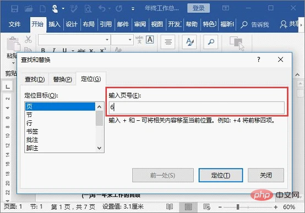
Task: Click the overlapping windows icon in ribbon
Action: coord(237,43)
